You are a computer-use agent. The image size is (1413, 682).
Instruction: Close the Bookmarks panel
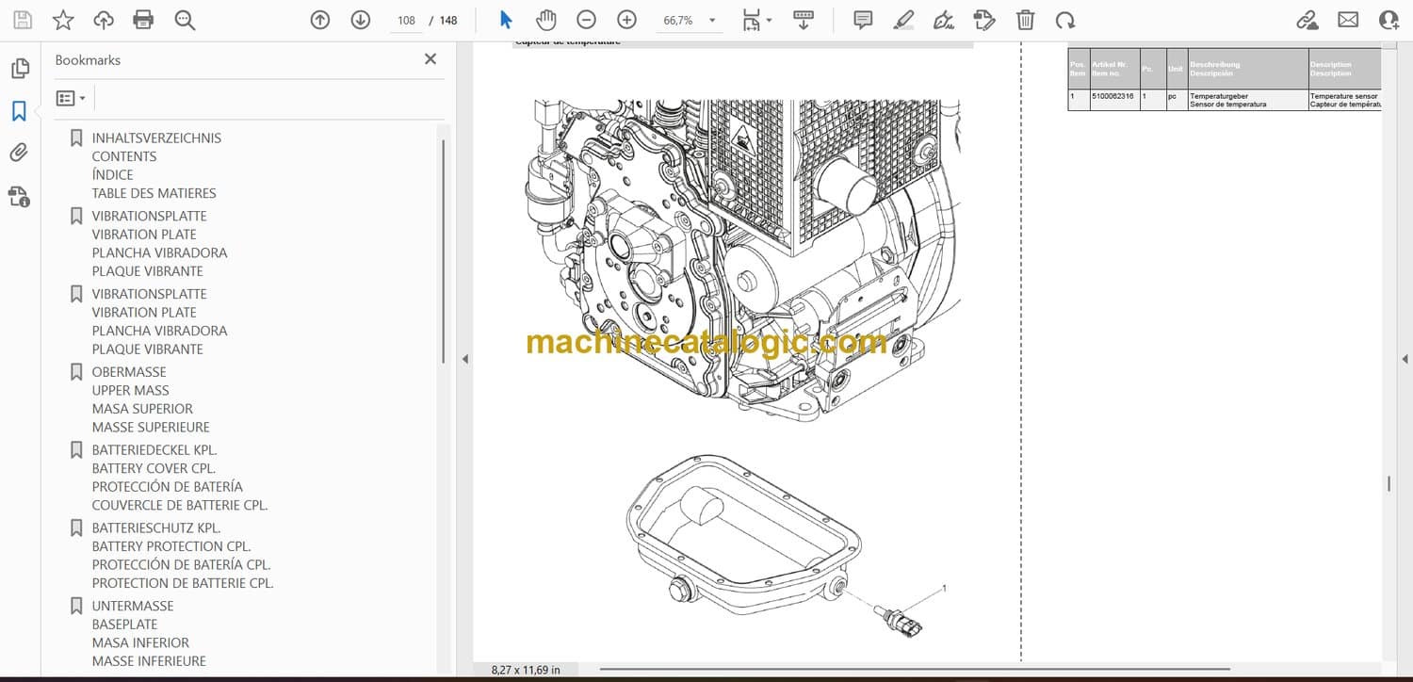click(430, 59)
